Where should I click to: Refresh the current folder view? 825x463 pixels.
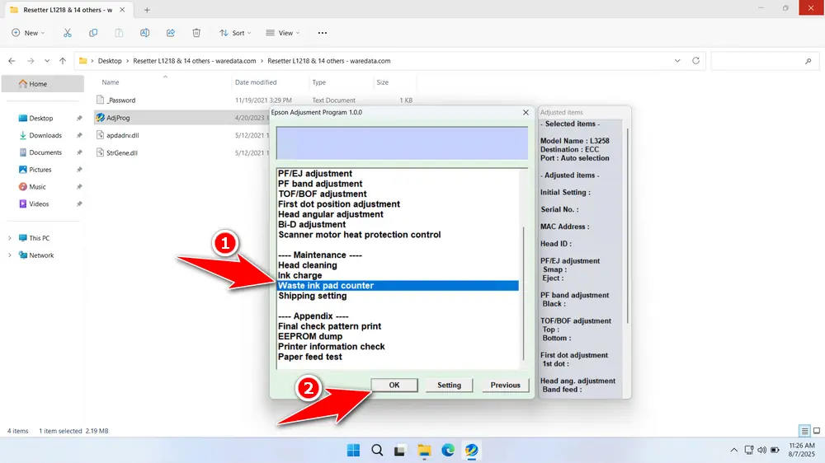pyautogui.click(x=695, y=60)
